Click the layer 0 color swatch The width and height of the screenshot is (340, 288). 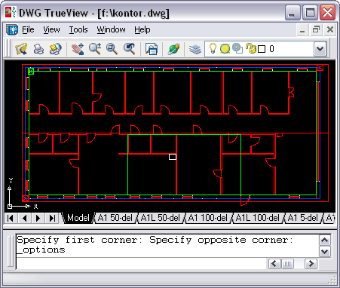(262, 49)
